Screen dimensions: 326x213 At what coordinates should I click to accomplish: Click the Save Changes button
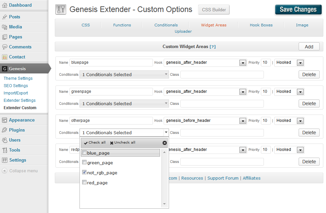click(x=298, y=10)
